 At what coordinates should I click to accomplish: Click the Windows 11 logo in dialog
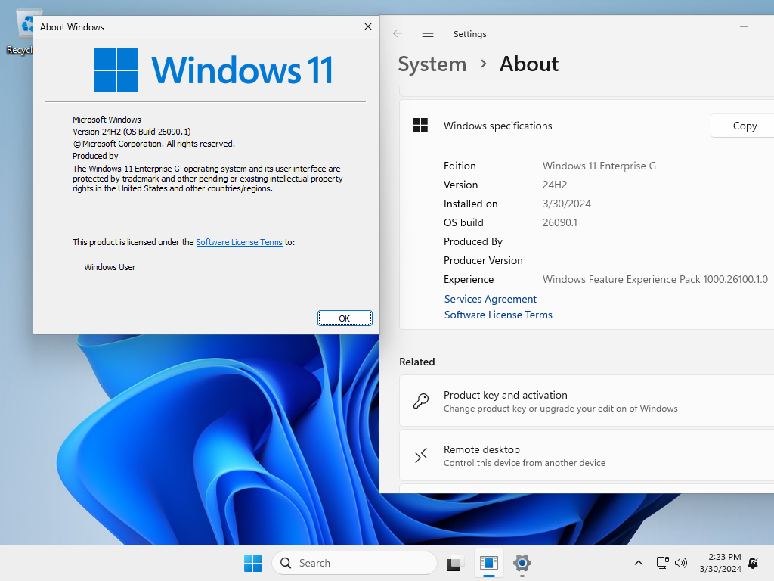click(x=214, y=70)
